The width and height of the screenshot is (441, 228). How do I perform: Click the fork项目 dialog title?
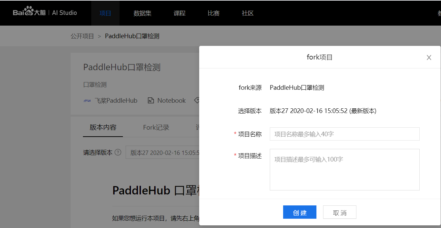click(x=320, y=57)
